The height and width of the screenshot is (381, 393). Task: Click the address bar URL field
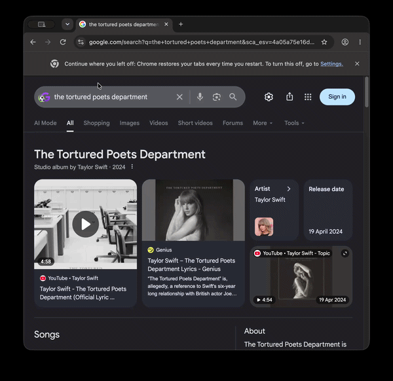(202, 42)
